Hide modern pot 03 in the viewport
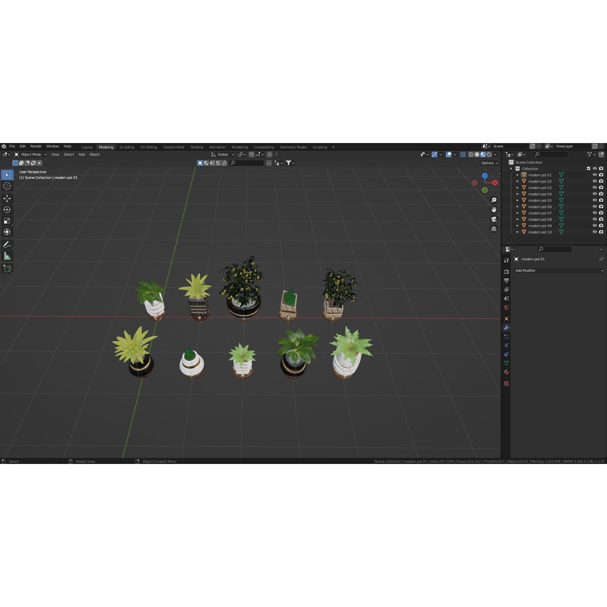This screenshot has height=607, width=607. click(595, 187)
